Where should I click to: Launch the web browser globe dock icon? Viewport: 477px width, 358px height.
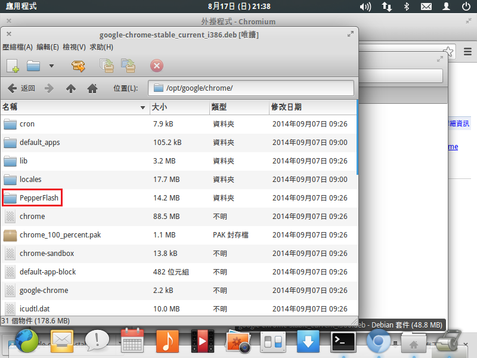[27, 341]
